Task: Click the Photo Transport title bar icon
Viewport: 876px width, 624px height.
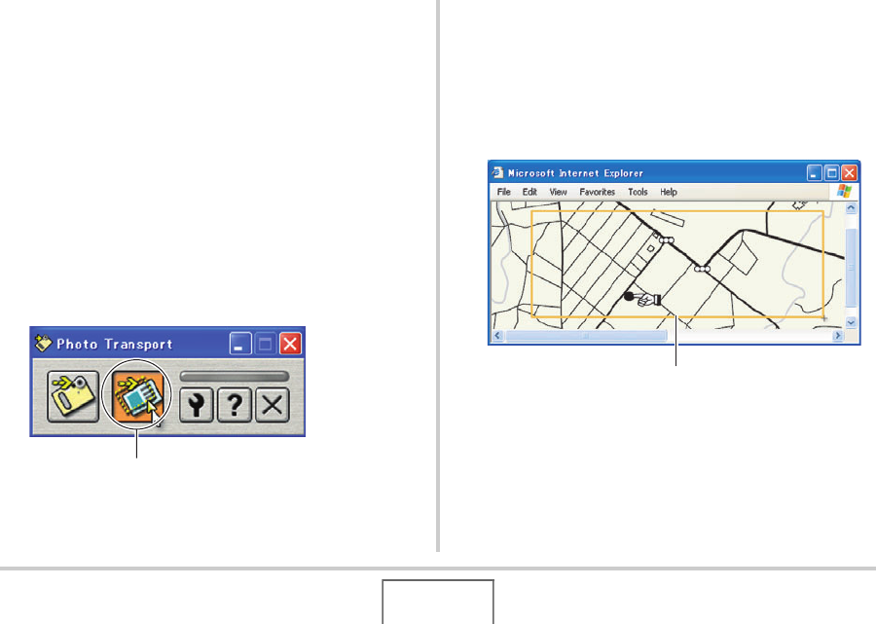Action: pos(43,343)
